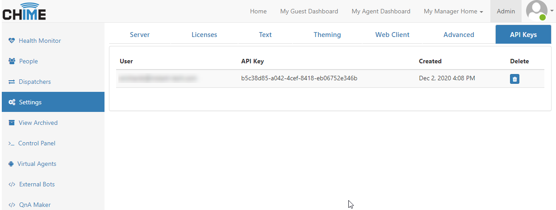Open the Advanced settings tab
Image resolution: width=556 pixels, height=210 pixels.
(x=459, y=34)
